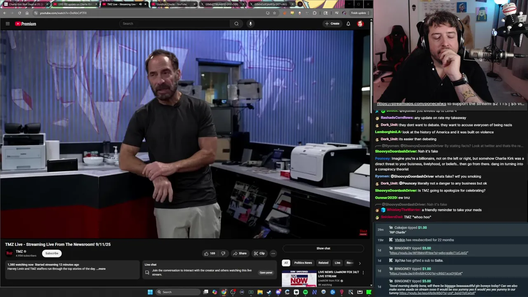Click Open panel for live chat
Viewport: 528px width, 297px height.
coord(266,273)
